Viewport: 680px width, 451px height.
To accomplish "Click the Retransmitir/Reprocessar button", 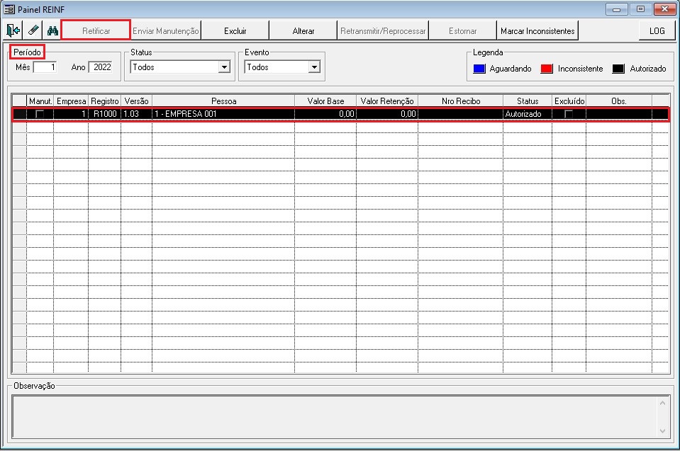I will [383, 30].
